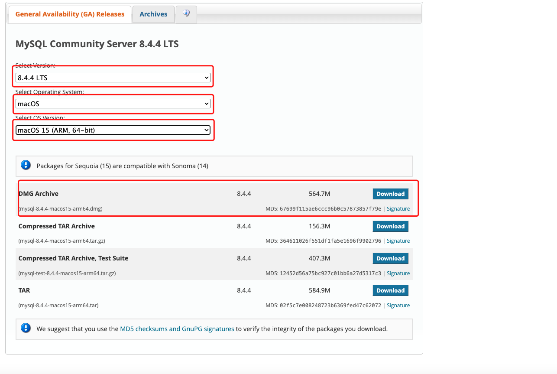Click MD5 hash 12452d56a75bc927c01bb6a27d5317c3
Image resolution: width=557 pixels, height=374 pixels.
coord(330,273)
